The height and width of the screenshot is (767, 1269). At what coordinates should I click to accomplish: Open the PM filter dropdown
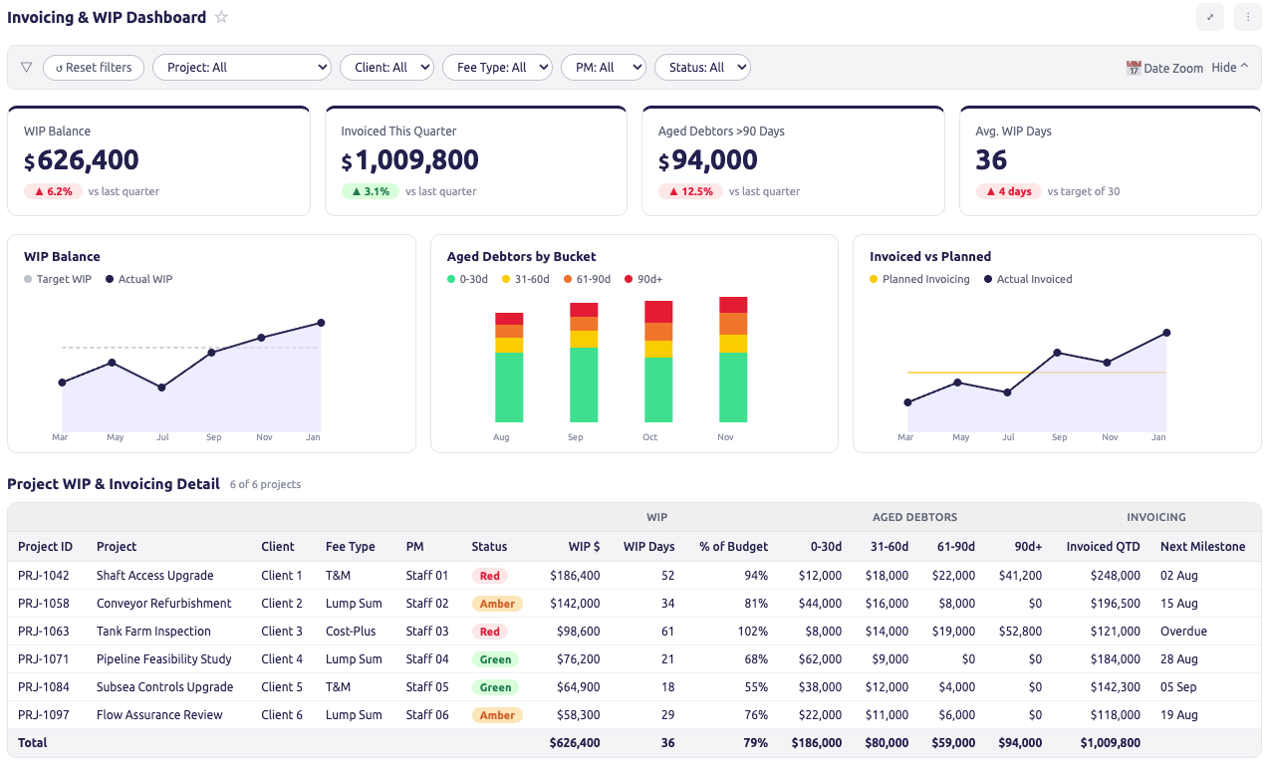pos(604,68)
